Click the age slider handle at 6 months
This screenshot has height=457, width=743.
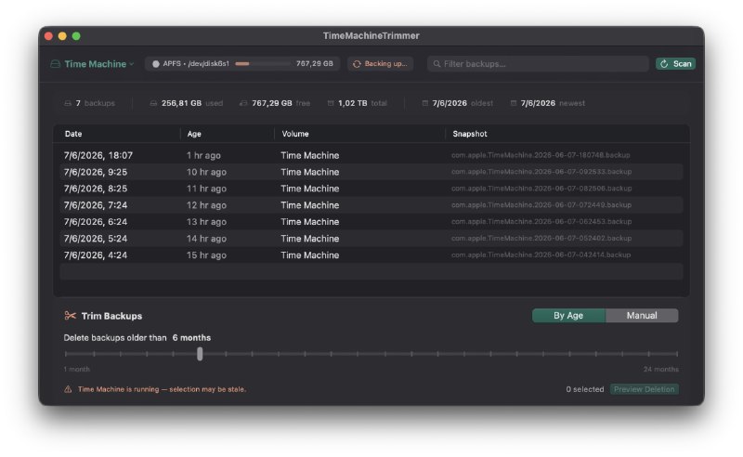click(x=200, y=354)
